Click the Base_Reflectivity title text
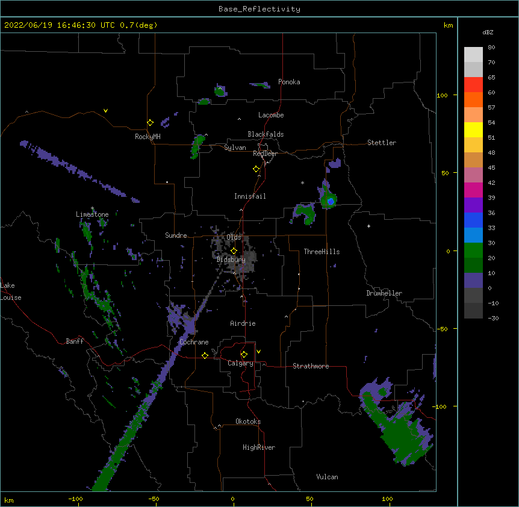Image resolution: width=519 pixels, height=507 pixels. (259, 9)
